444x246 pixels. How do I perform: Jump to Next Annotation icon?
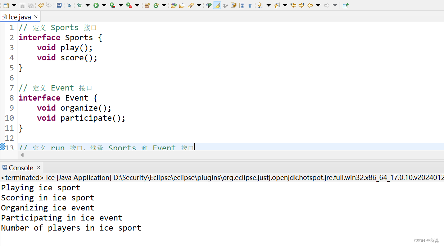[260, 5]
